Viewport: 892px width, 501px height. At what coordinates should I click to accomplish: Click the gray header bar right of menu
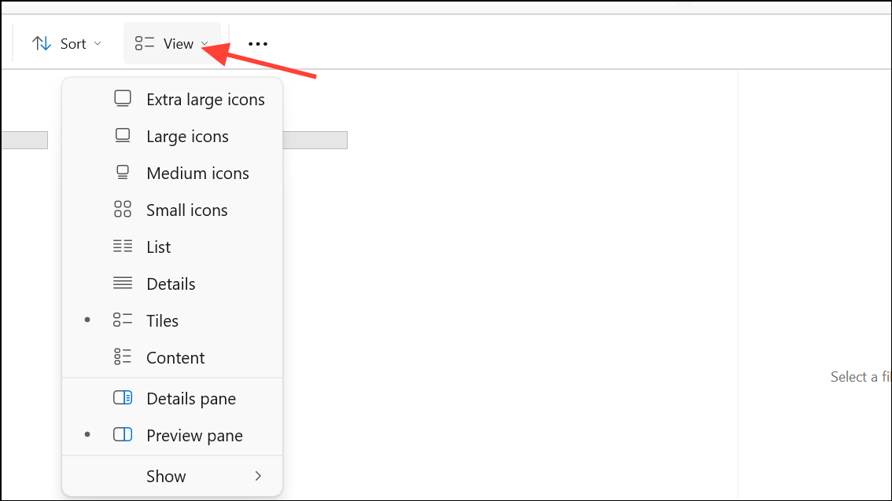click(315, 141)
